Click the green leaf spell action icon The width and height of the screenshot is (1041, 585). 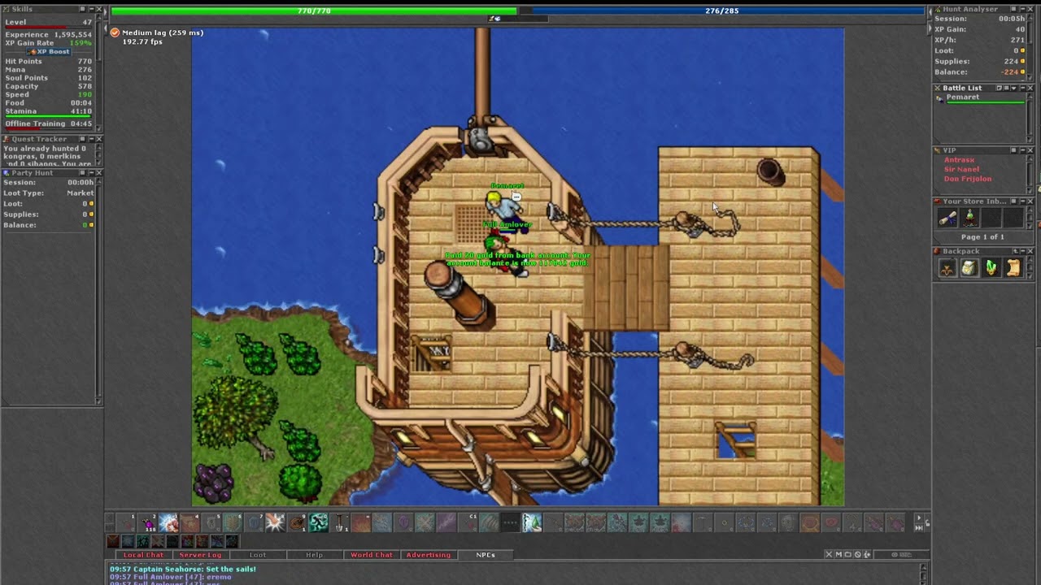coord(532,522)
